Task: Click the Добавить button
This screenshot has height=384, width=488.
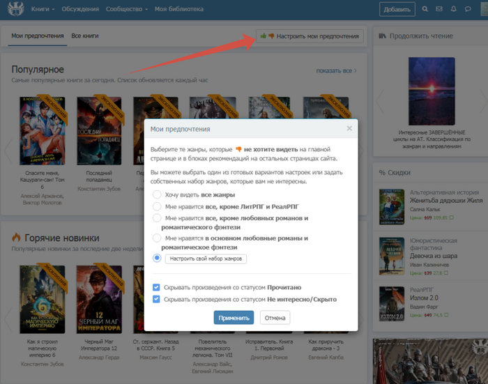Action: (x=397, y=9)
